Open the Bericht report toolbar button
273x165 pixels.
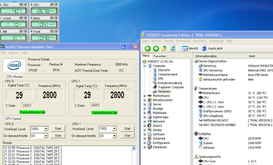tap(190, 48)
